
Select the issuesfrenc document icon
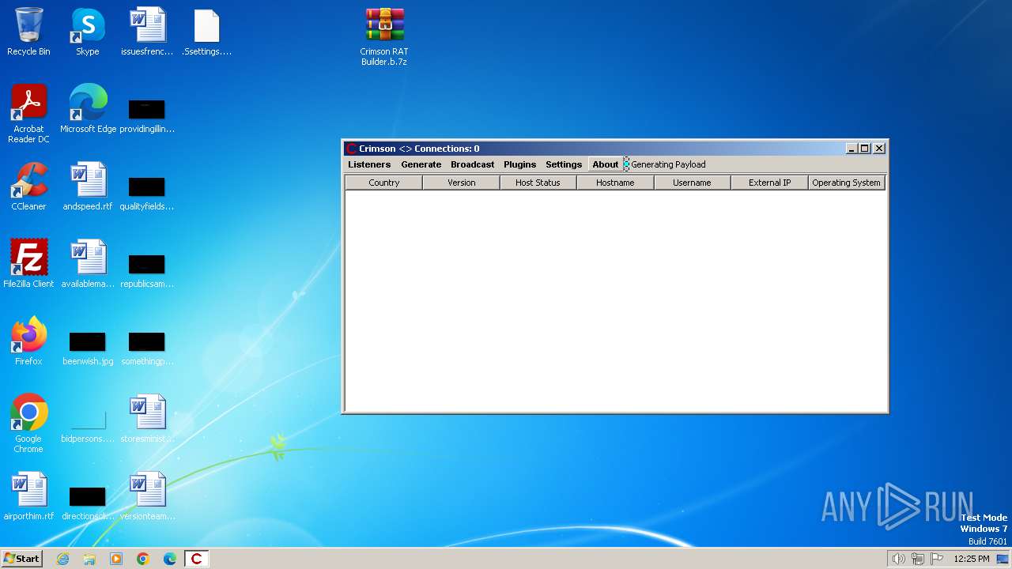[x=147, y=32]
